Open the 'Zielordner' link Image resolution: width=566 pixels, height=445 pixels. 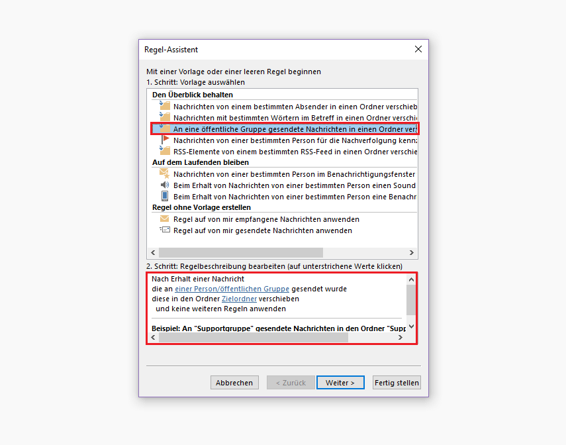click(239, 299)
